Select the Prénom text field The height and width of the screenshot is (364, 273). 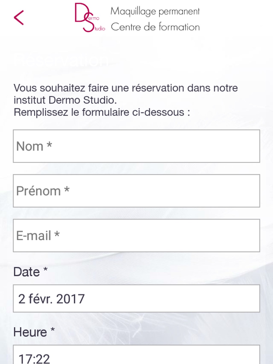[136, 191]
